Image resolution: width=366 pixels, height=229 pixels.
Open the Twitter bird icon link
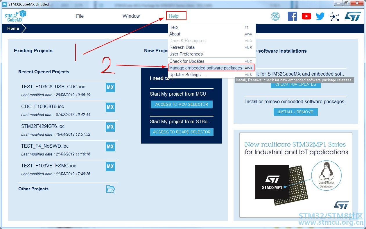click(320, 16)
